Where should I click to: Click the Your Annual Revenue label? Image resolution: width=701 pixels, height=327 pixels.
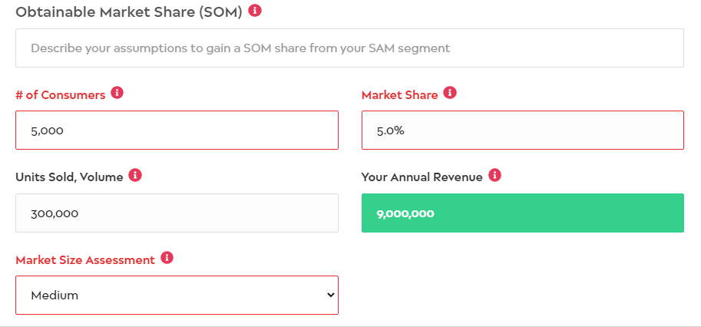(x=422, y=177)
